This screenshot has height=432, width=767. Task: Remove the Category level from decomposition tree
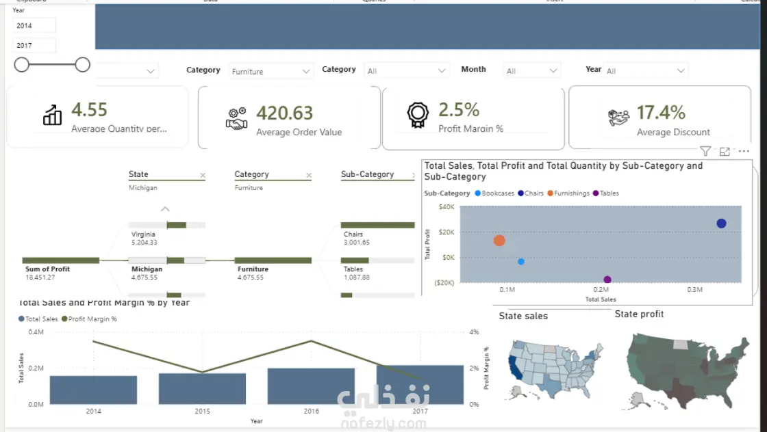(x=309, y=175)
